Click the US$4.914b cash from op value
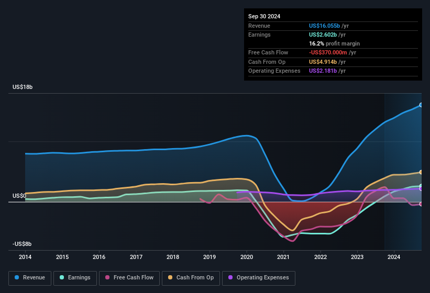 pos(323,62)
